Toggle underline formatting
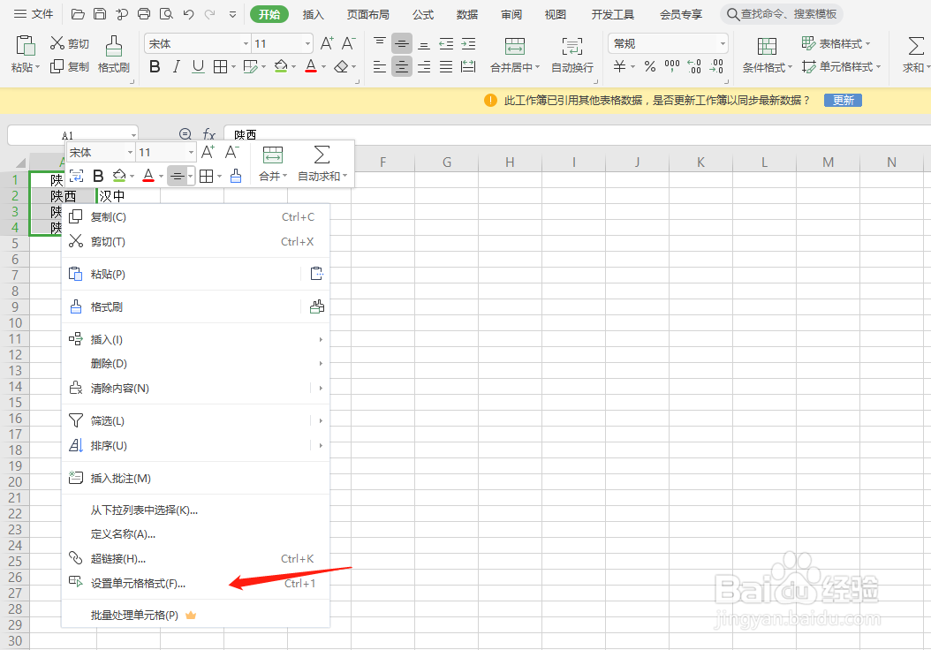The height and width of the screenshot is (650, 931). (196, 66)
